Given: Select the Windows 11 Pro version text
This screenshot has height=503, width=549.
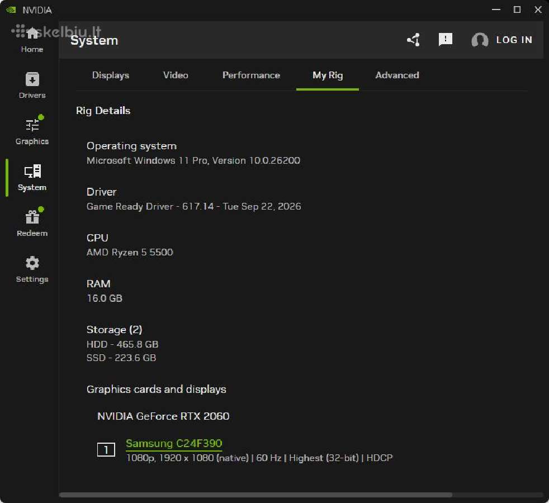Looking at the screenshot, I should [x=193, y=160].
